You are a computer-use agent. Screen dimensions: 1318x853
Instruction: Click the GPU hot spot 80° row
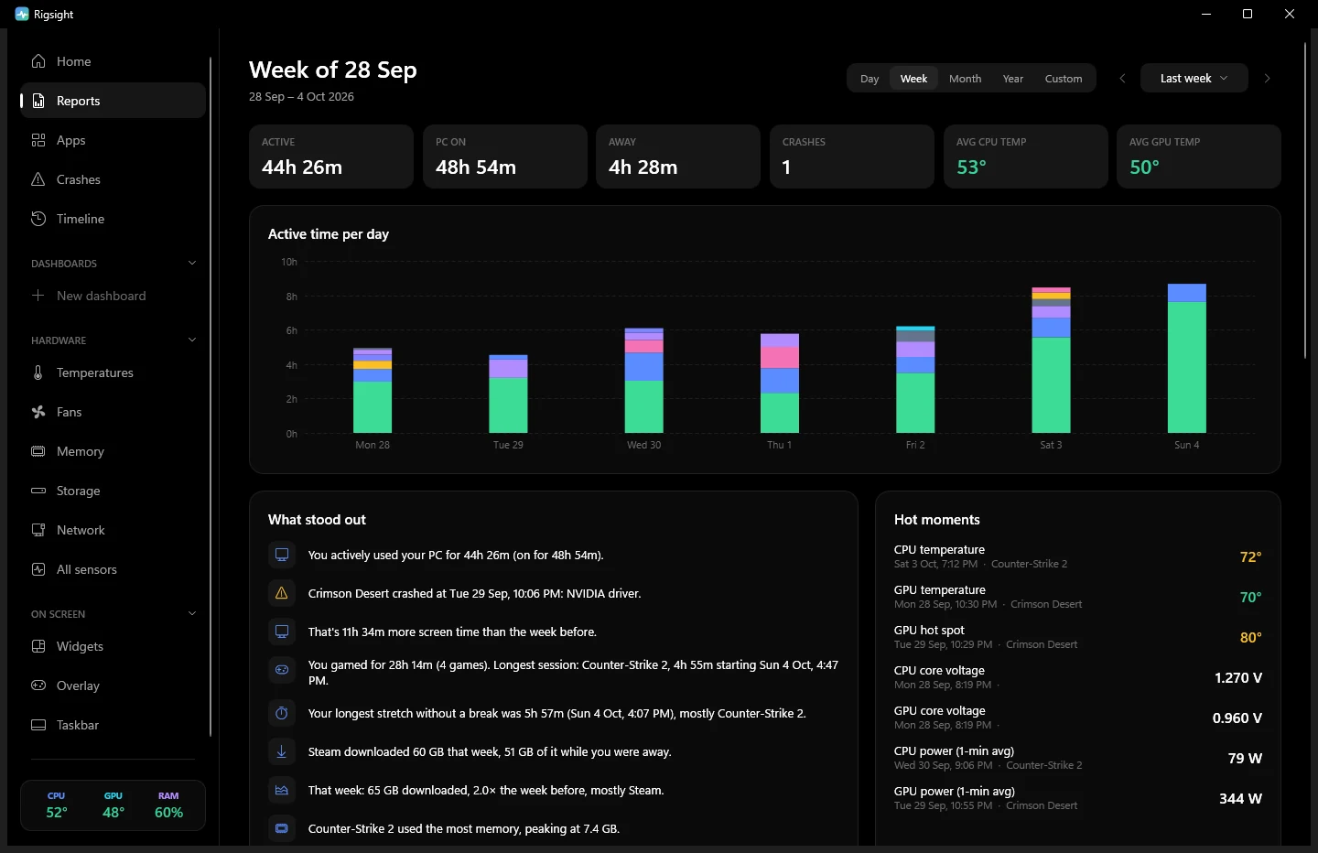(1078, 637)
